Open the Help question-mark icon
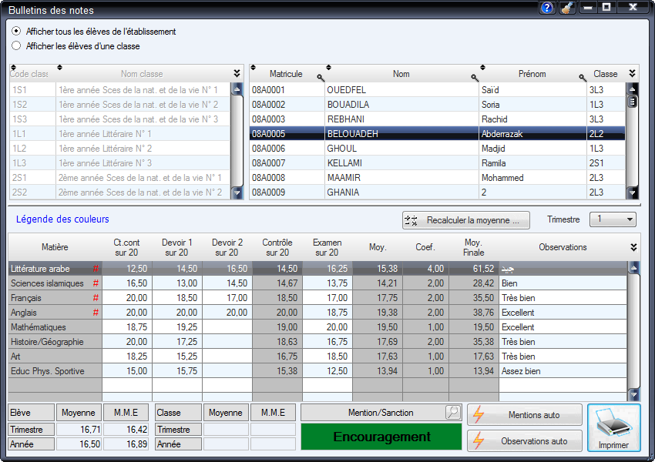Viewport: 655px width, 462px height. tap(546, 8)
